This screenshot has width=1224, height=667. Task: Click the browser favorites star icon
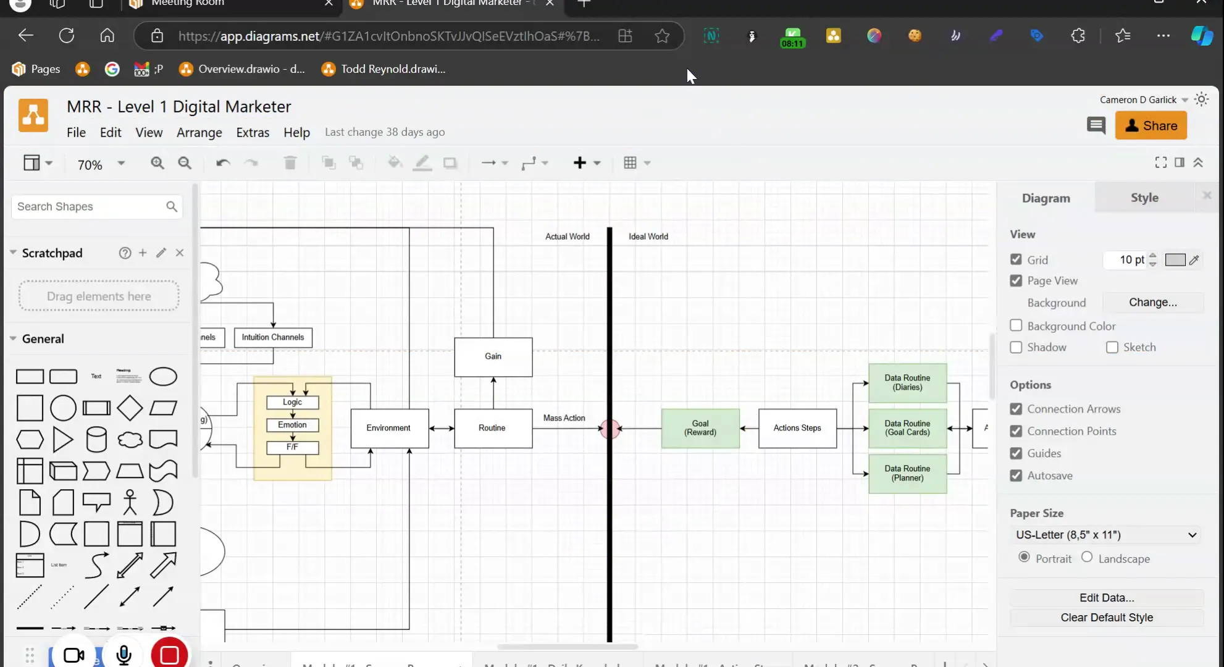click(x=662, y=36)
